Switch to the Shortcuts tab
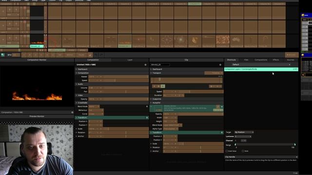The height and width of the screenshot is (175, 312). [x=232, y=60]
